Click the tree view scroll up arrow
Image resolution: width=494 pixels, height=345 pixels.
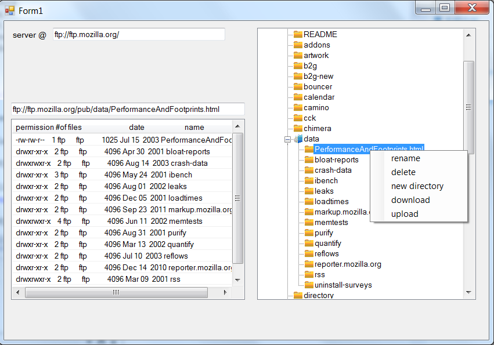(468, 35)
